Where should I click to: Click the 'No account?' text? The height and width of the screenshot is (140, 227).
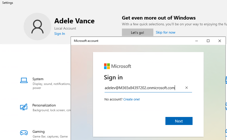(x=114, y=99)
